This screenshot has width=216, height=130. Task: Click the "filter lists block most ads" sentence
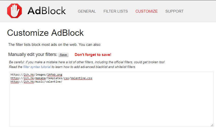pyautogui.click(x=55, y=45)
